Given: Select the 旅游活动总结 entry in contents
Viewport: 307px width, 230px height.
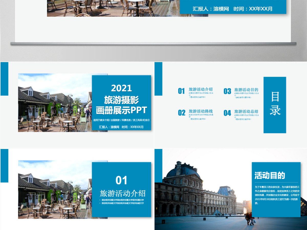Looking at the screenshot, I should (x=246, y=111).
